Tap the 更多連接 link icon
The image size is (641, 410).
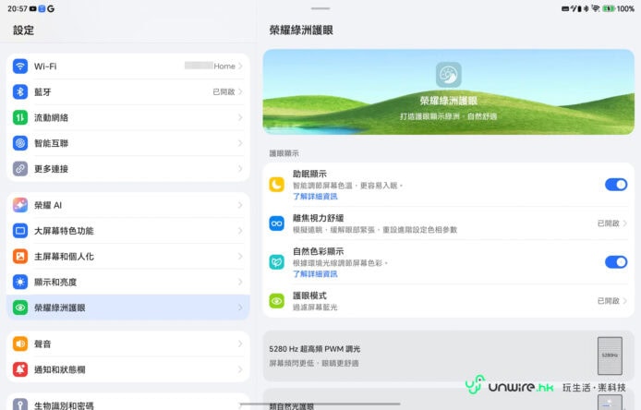click(x=20, y=169)
